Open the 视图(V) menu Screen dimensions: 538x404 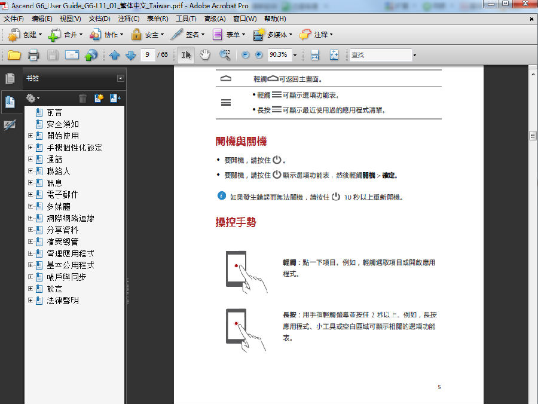71,19
